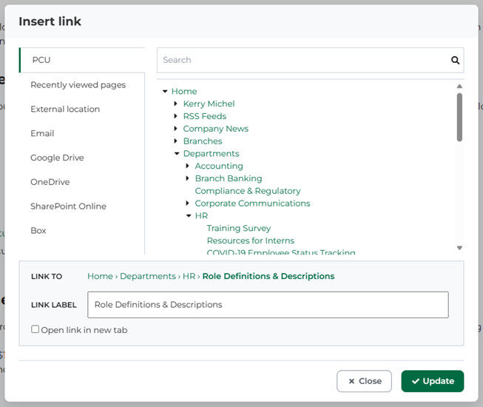483x407 pixels.
Task: Select Branch Banking tree page
Action: [x=229, y=178]
